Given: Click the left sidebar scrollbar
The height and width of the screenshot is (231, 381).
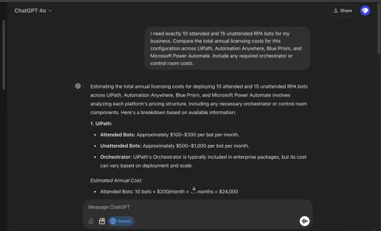Looking at the screenshot, I should tap(4, 55).
